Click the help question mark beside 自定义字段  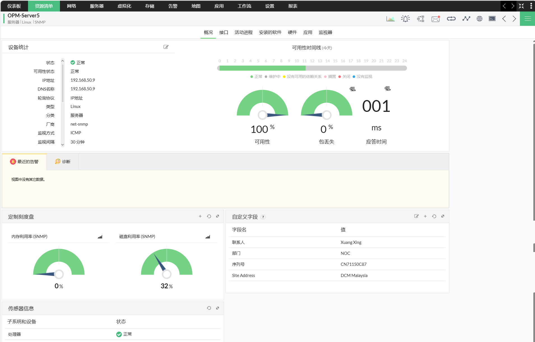point(263,217)
